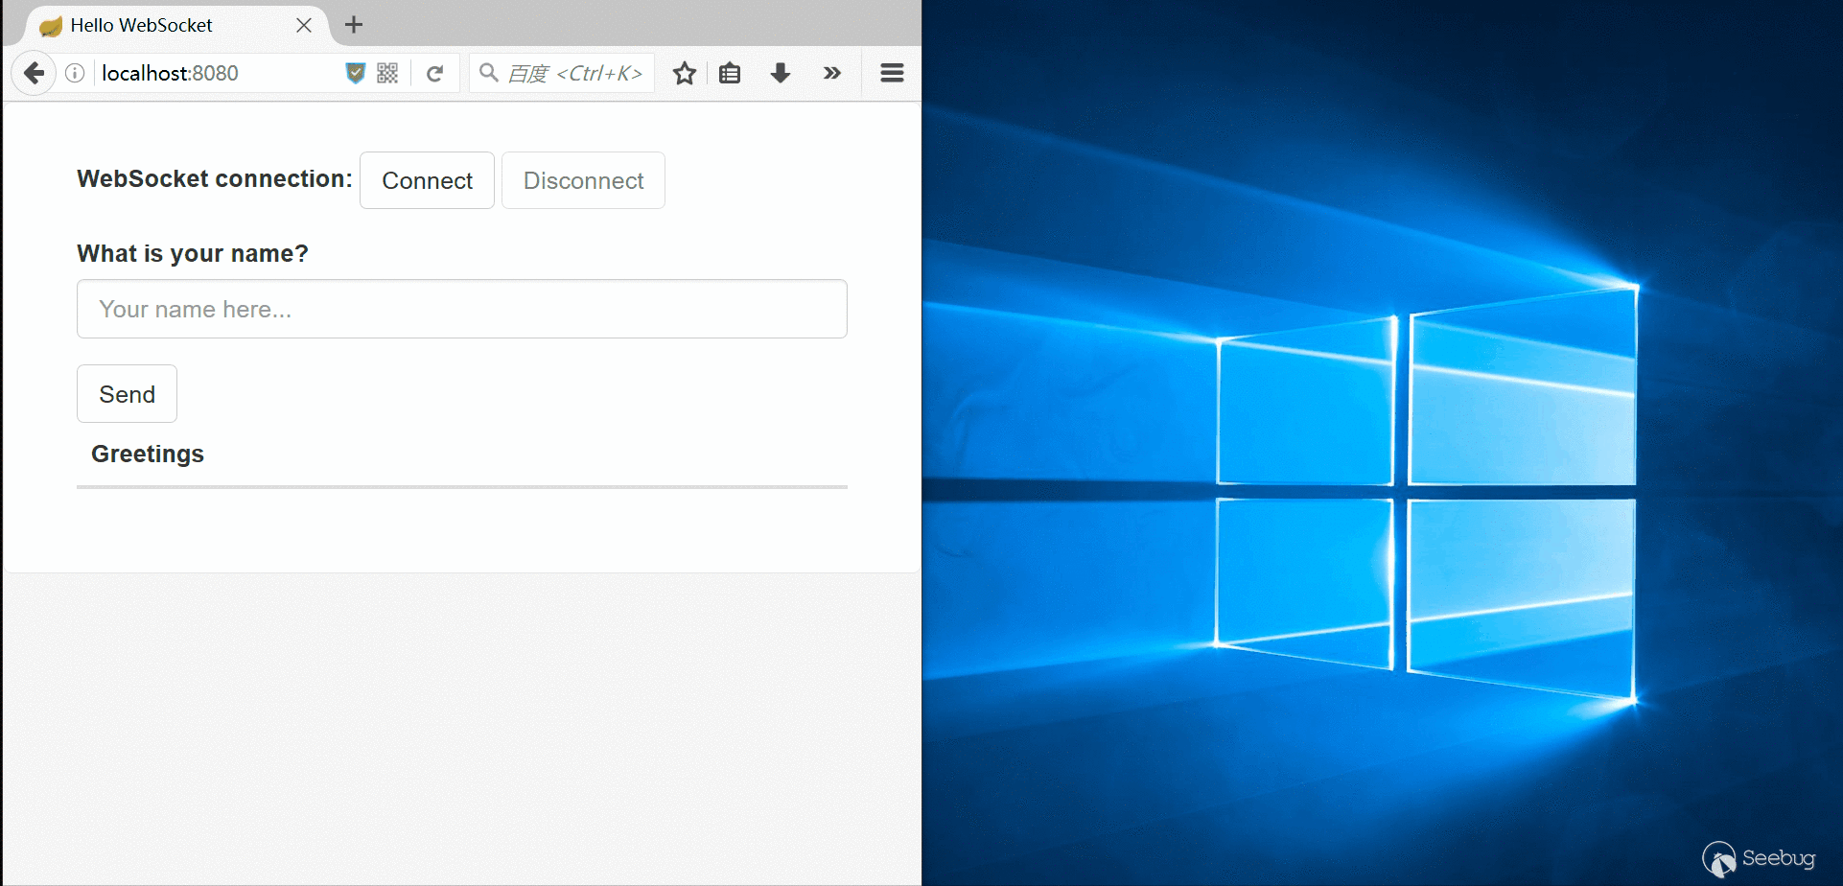Bookmark this page with the star icon
Screen dimensions: 1843x886
click(684, 74)
